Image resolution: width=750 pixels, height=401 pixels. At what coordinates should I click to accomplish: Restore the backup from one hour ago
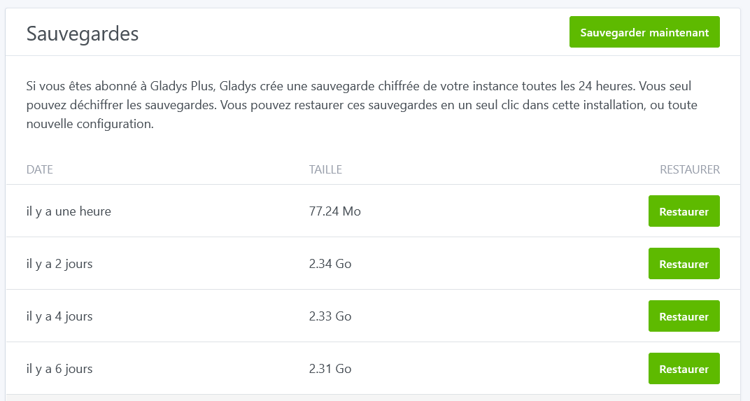pyautogui.click(x=684, y=211)
